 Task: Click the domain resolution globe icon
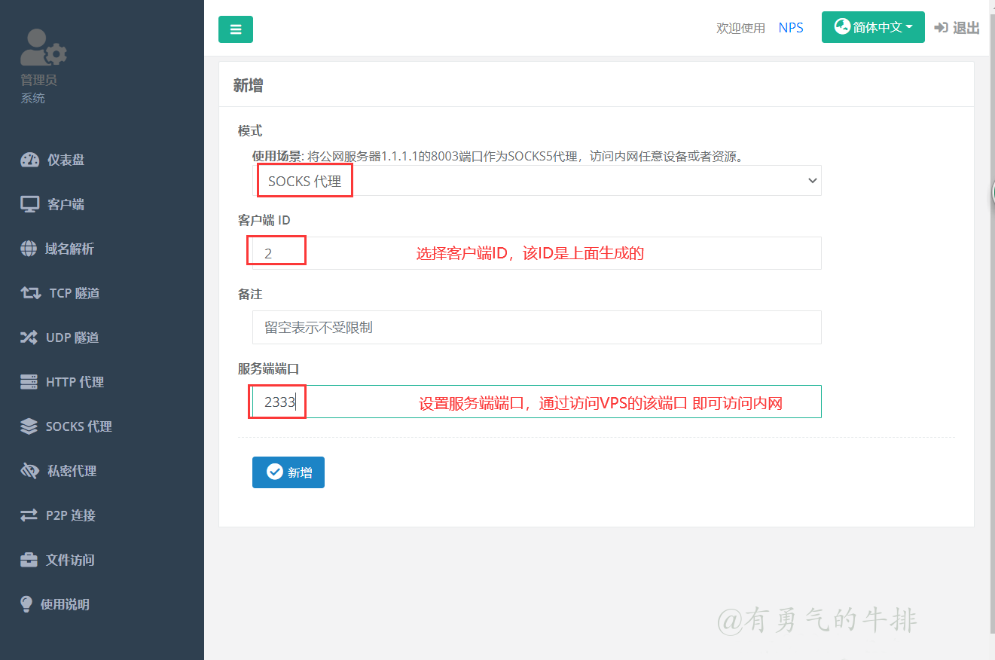point(29,249)
